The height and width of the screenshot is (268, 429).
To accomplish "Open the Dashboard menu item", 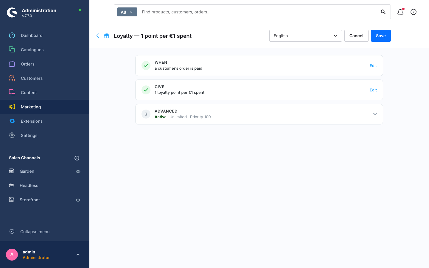I will pos(45,35).
